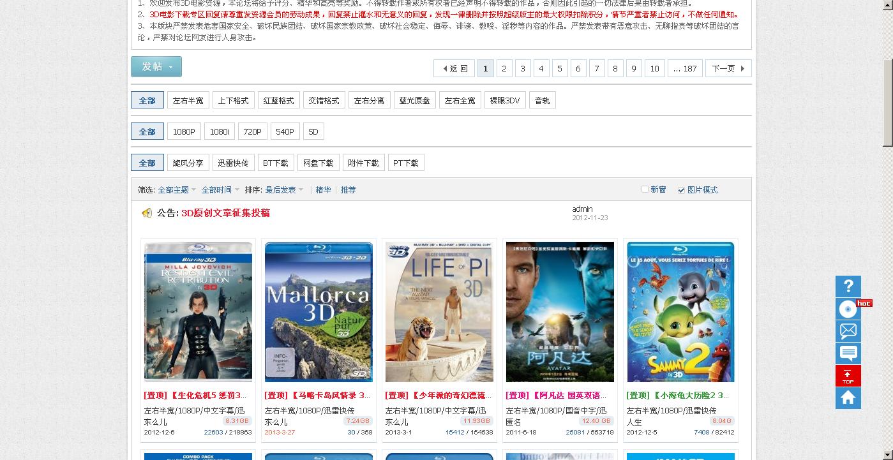Click author 人生 under Sammy 2 post
The image size is (893, 460).
tap(634, 422)
